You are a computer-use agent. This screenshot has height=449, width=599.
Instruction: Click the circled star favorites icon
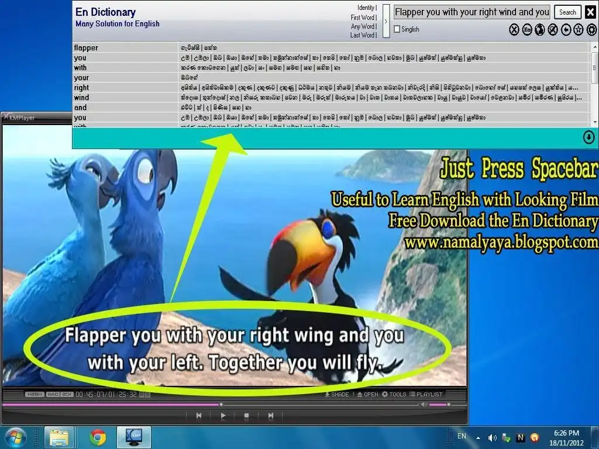click(x=579, y=29)
